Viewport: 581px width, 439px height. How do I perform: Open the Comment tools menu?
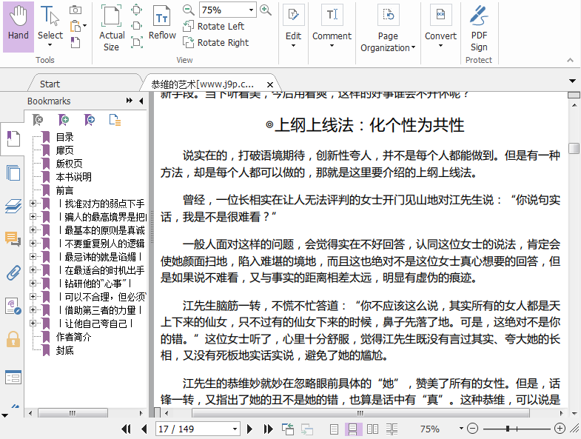[x=332, y=27]
